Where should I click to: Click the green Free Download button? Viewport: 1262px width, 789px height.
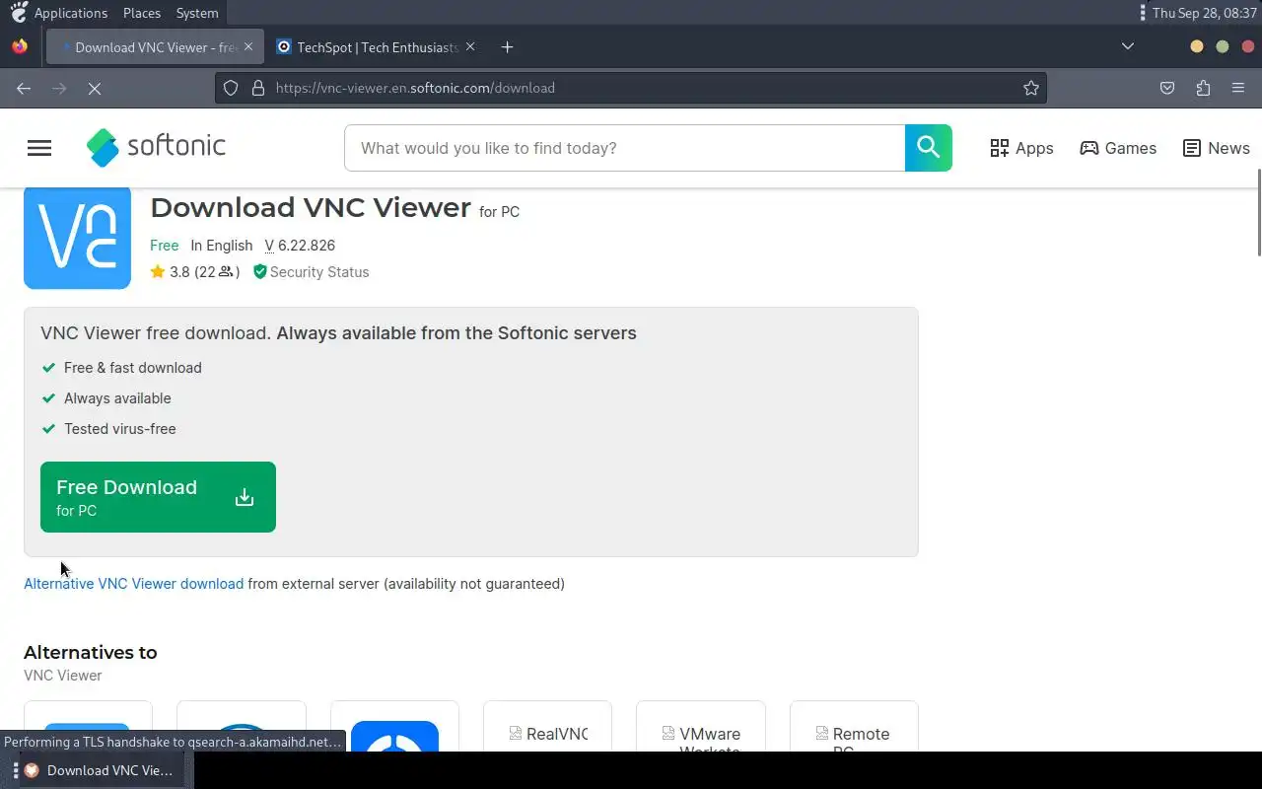158,497
